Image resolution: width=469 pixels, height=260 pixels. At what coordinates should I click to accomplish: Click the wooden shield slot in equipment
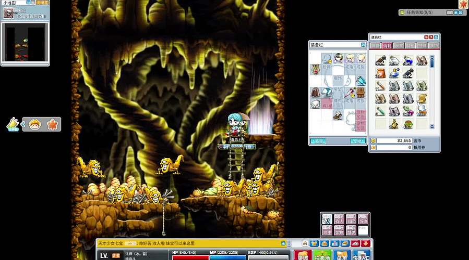click(x=361, y=93)
